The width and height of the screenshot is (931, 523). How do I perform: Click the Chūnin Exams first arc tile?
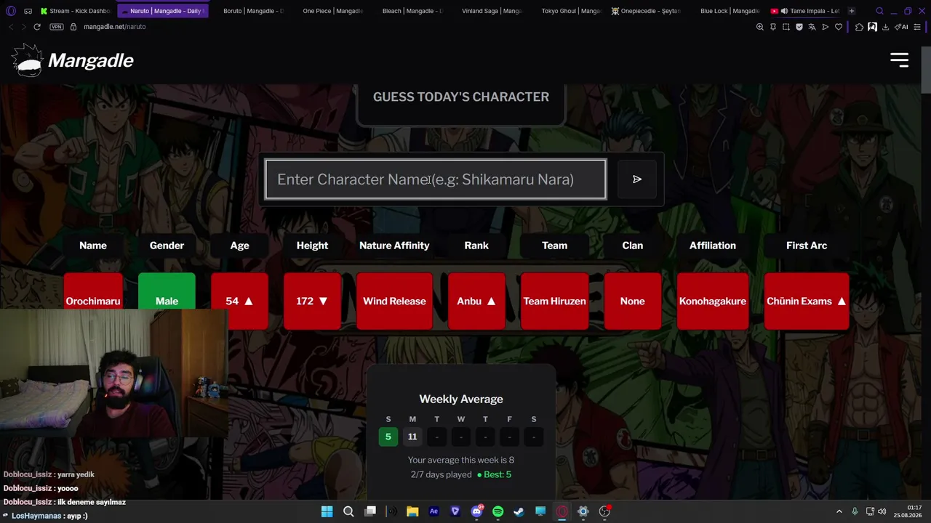(807, 301)
